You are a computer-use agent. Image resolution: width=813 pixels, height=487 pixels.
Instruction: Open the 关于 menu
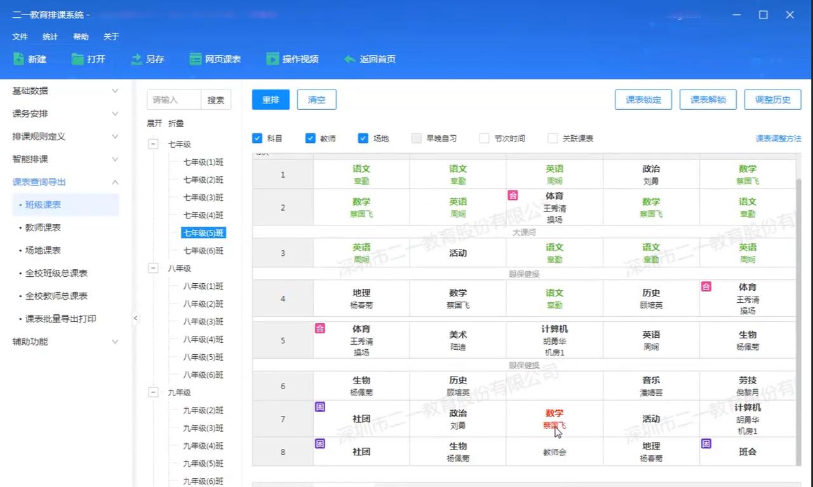(111, 37)
